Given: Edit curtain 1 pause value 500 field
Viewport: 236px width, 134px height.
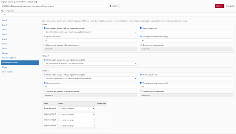Looking at the screenshot, I should (x=186, y=40).
